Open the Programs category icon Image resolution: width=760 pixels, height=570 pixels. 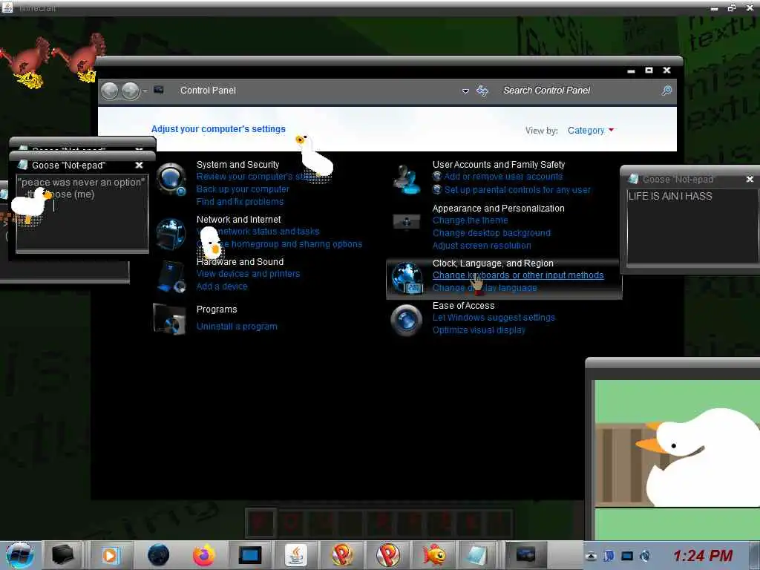coord(170,319)
